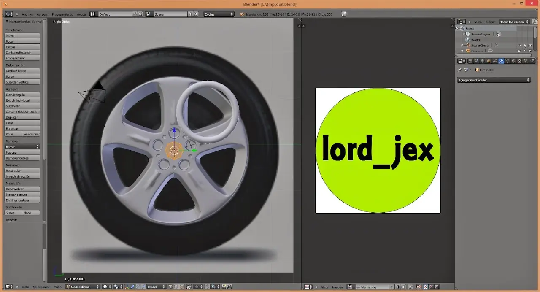540x292 pixels.
Task: Click the Rotar button
Action: click(x=22, y=41)
